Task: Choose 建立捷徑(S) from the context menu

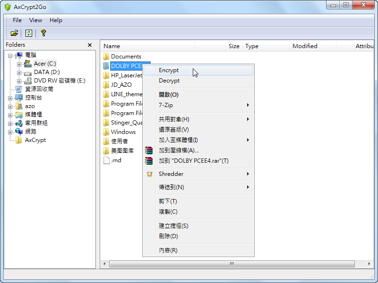Action: tap(198, 226)
